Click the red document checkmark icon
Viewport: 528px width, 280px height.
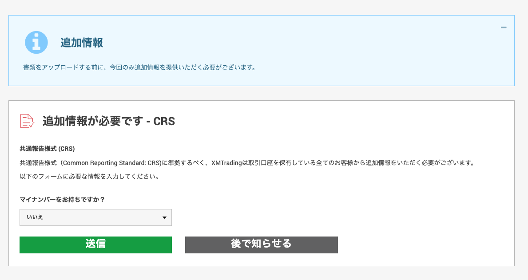(27, 121)
